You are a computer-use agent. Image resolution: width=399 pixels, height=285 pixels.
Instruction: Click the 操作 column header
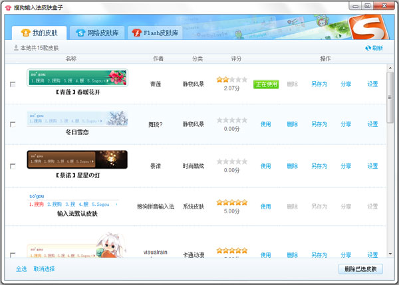[x=325, y=58]
